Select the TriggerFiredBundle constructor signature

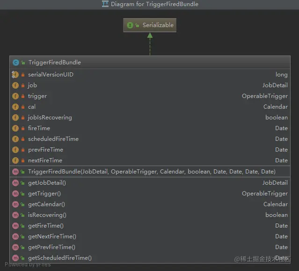click(152, 172)
